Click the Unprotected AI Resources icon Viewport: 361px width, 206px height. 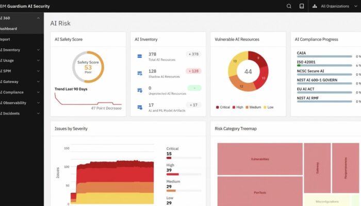coord(140,90)
